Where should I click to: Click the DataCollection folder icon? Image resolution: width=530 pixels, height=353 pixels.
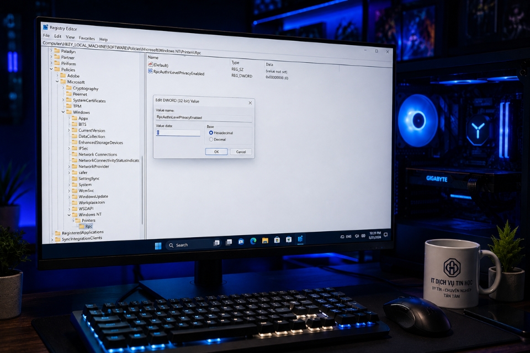(75, 136)
